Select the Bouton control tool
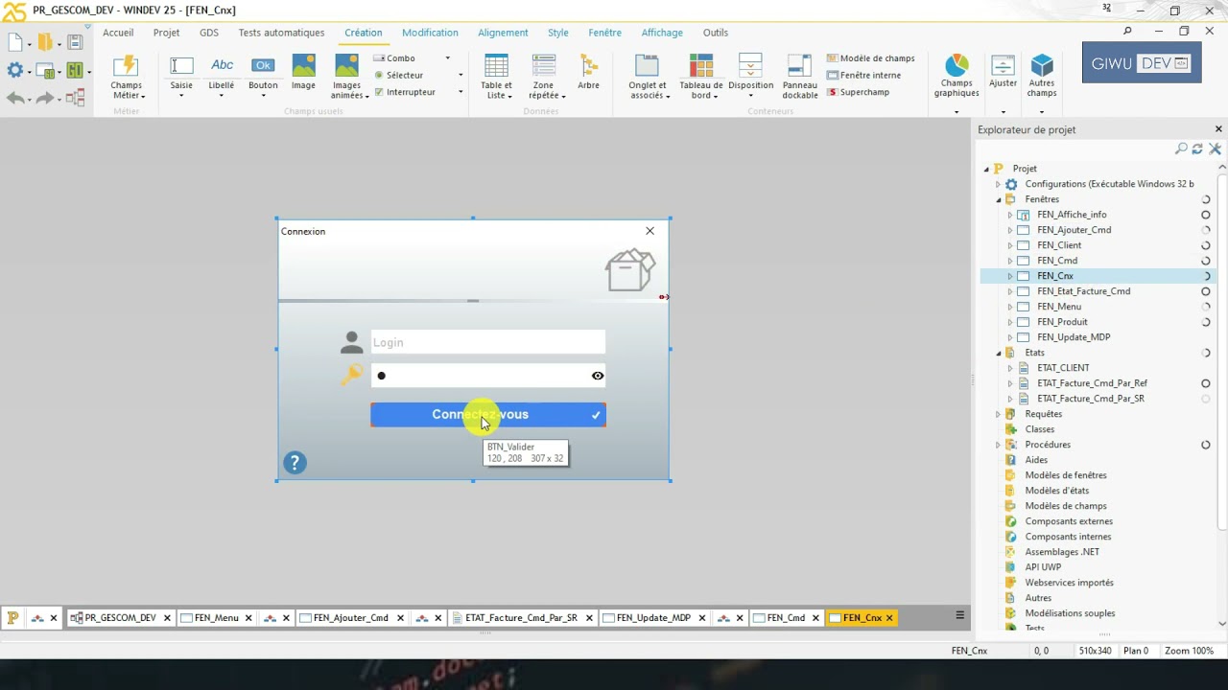1228x690 pixels. 263,74
